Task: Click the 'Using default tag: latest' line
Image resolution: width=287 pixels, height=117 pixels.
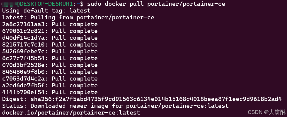Action: 46,10
